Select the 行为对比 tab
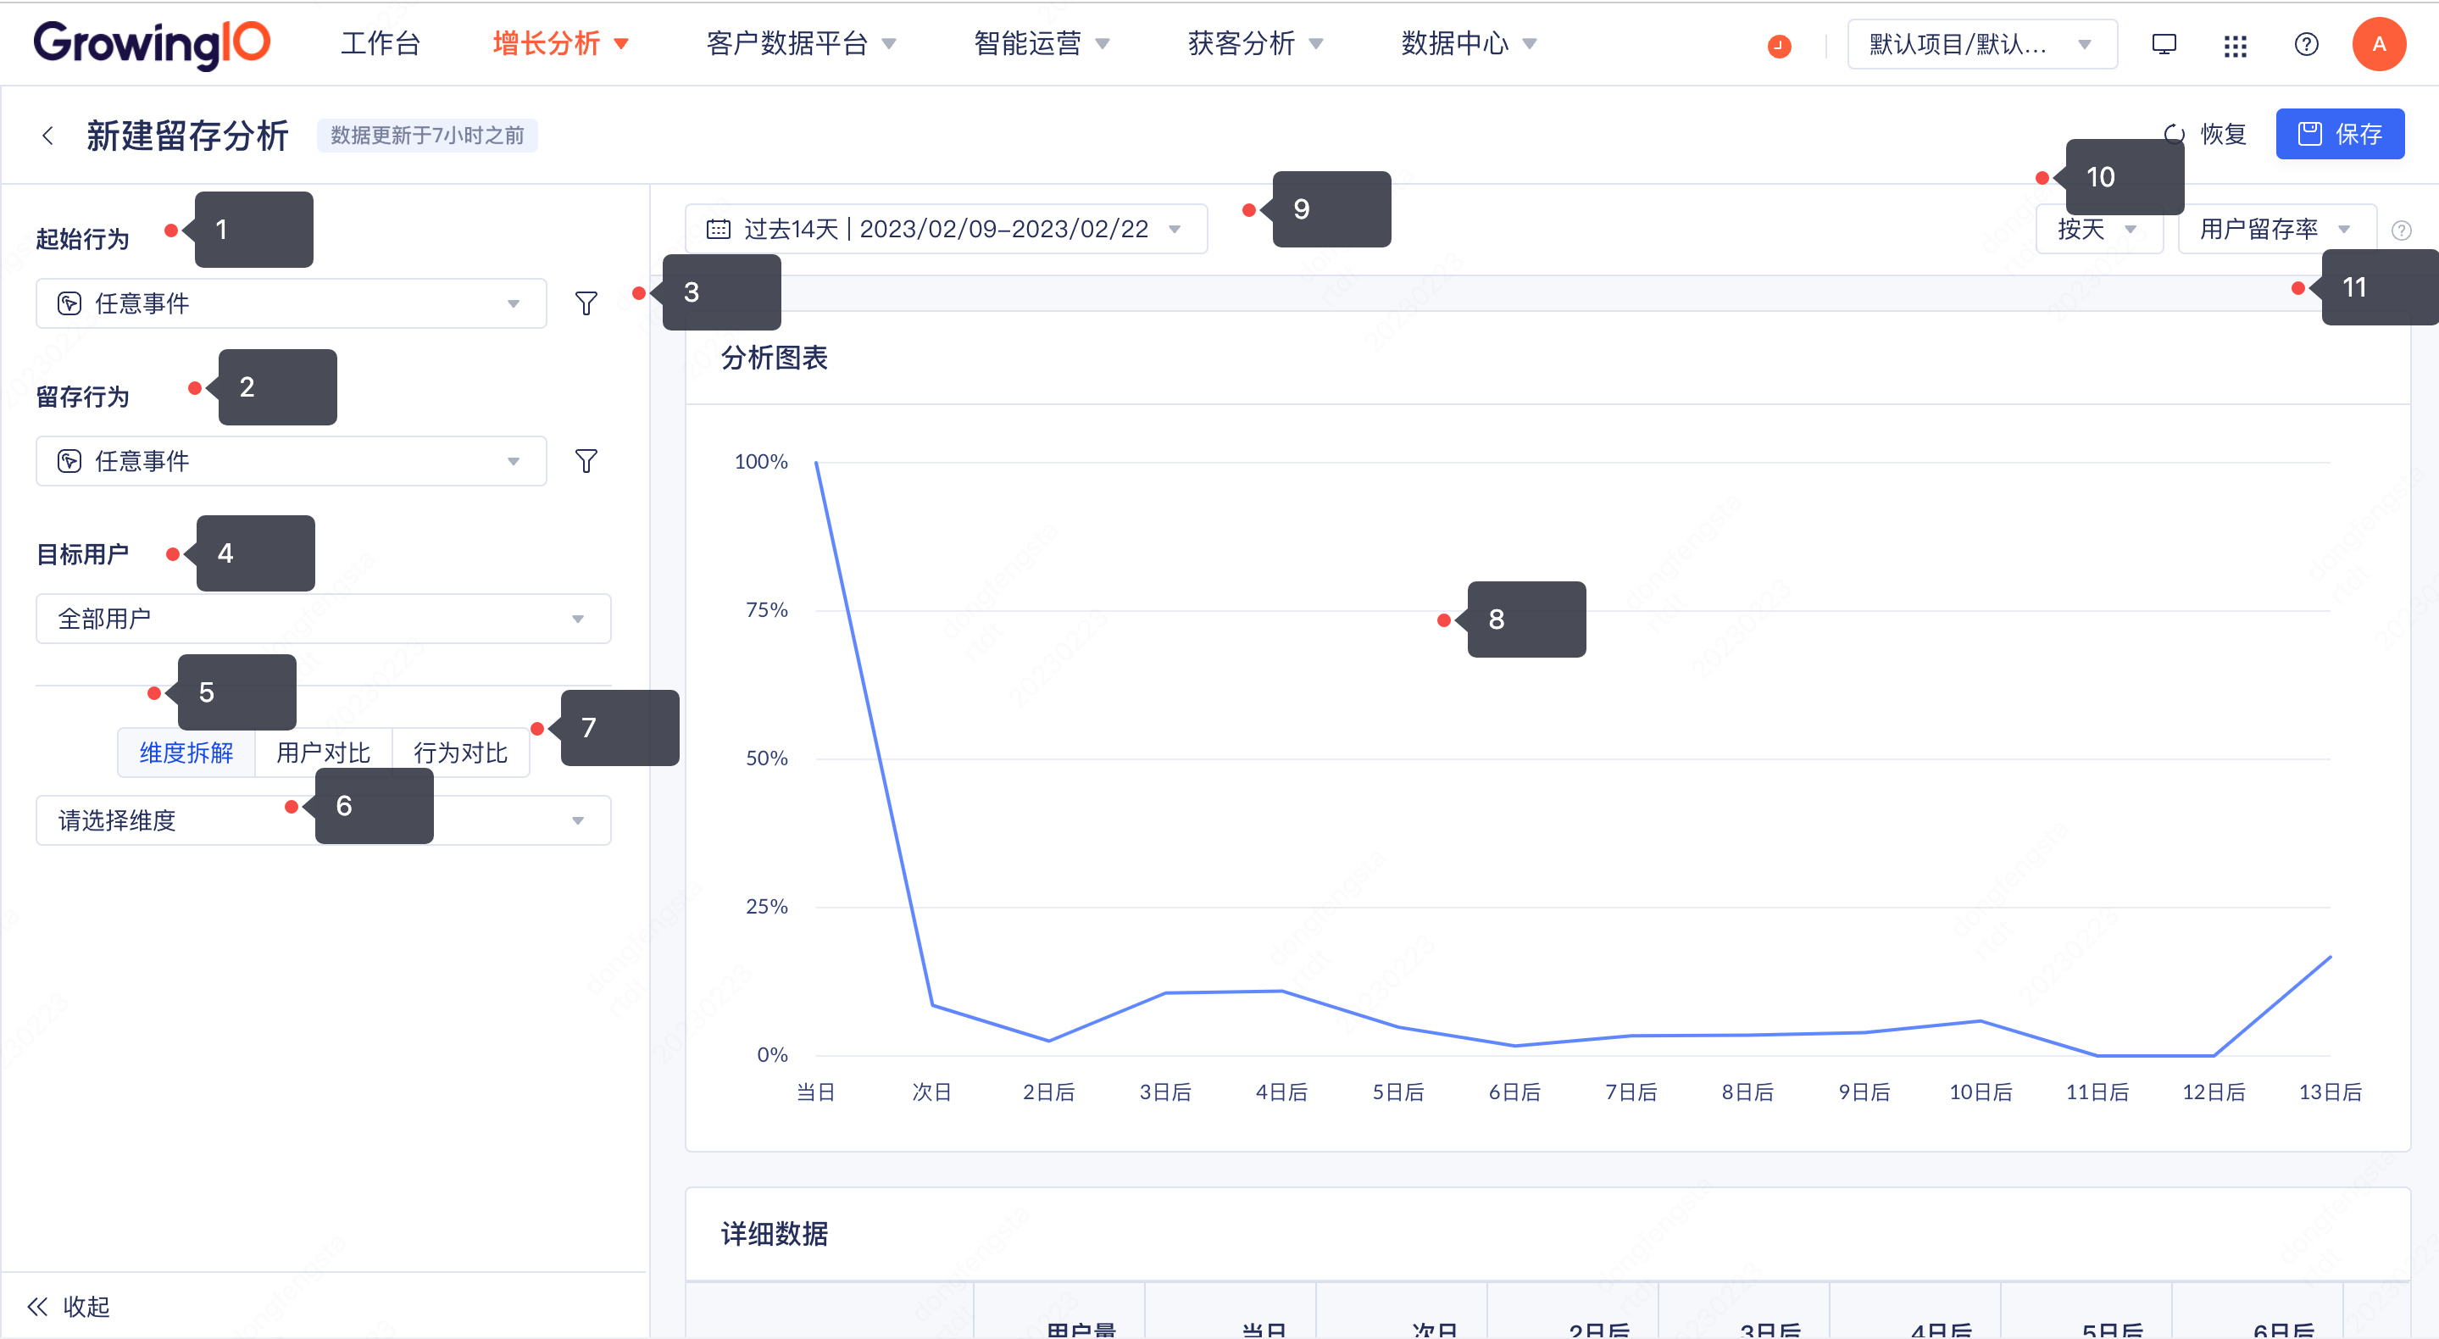The width and height of the screenshot is (2439, 1339). click(460, 753)
